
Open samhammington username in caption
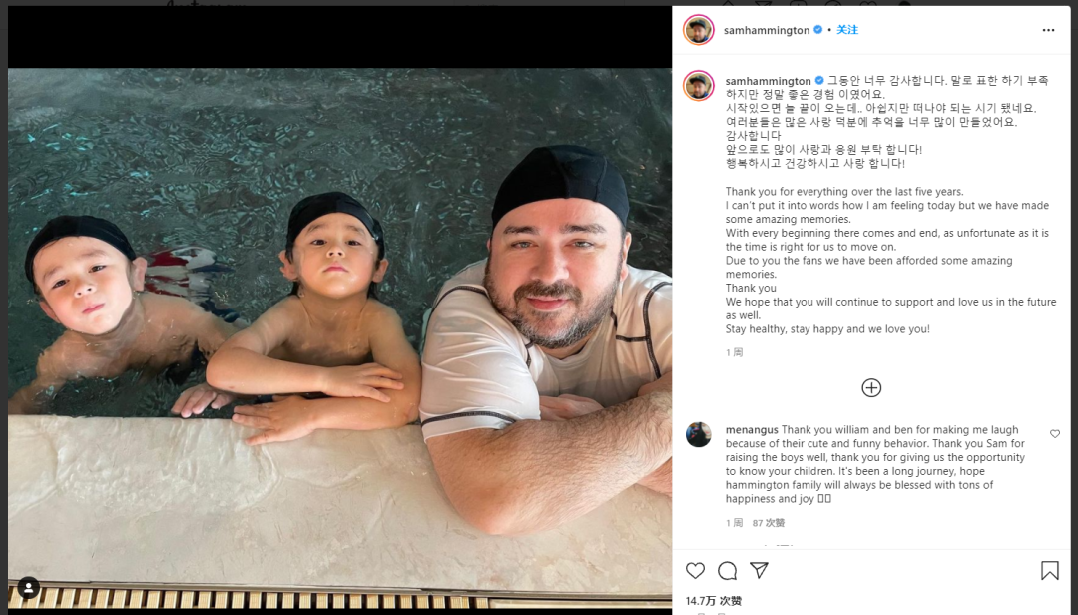[768, 81]
